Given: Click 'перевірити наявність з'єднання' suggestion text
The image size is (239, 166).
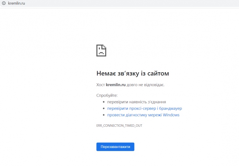Looking at the screenshot, I should [136, 102].
